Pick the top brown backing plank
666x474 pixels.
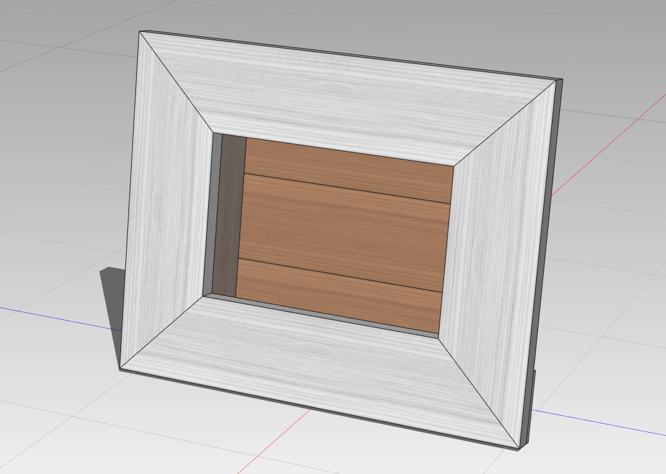tap(349, 170)
